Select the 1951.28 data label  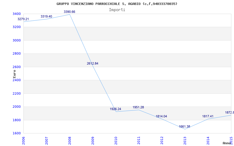(138, 107)
